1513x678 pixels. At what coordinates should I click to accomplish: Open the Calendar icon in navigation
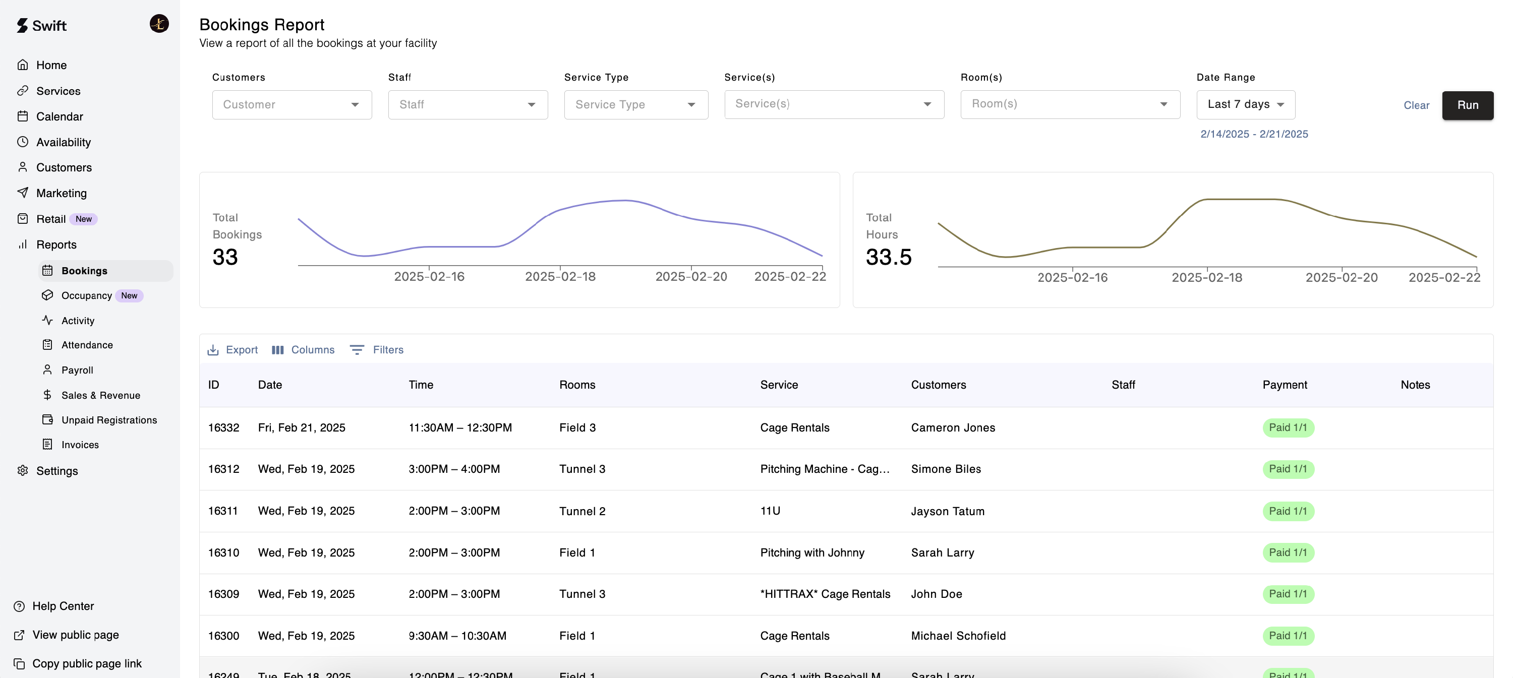pos(22,116)
